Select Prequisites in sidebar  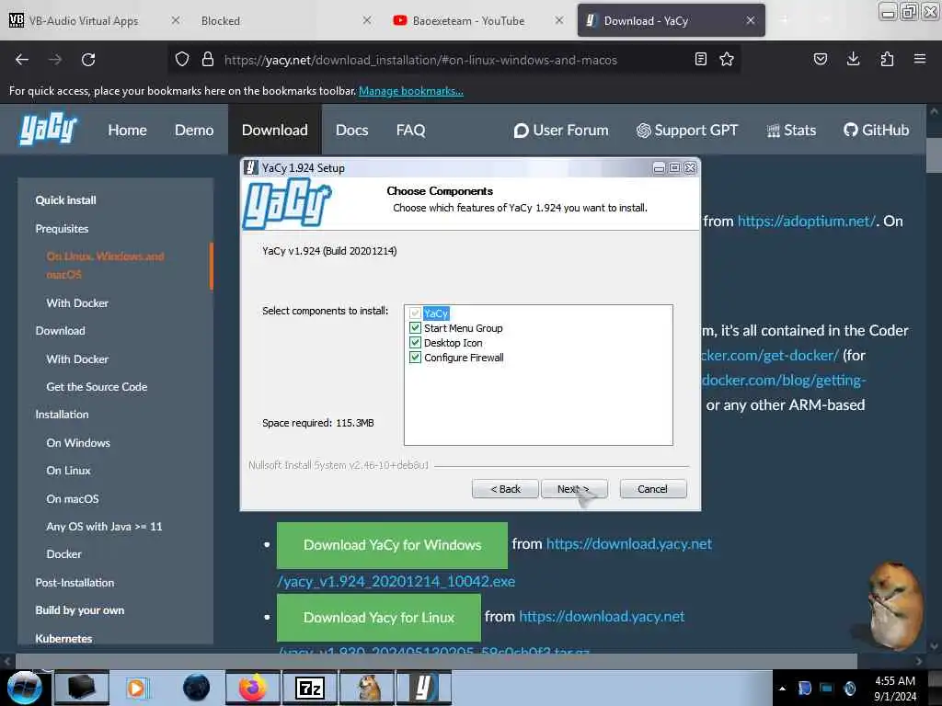(62, 228)
